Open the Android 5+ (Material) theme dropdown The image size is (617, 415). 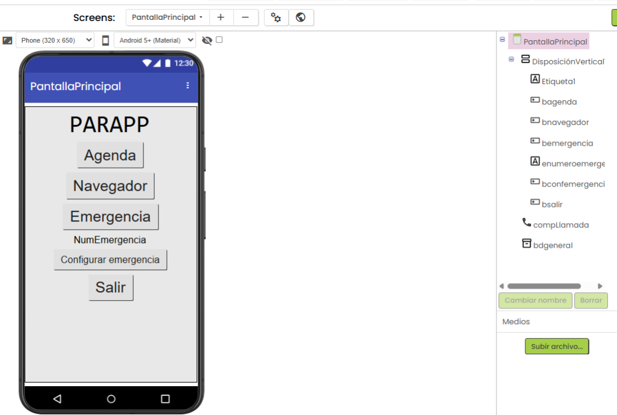[x=155, y=40]
